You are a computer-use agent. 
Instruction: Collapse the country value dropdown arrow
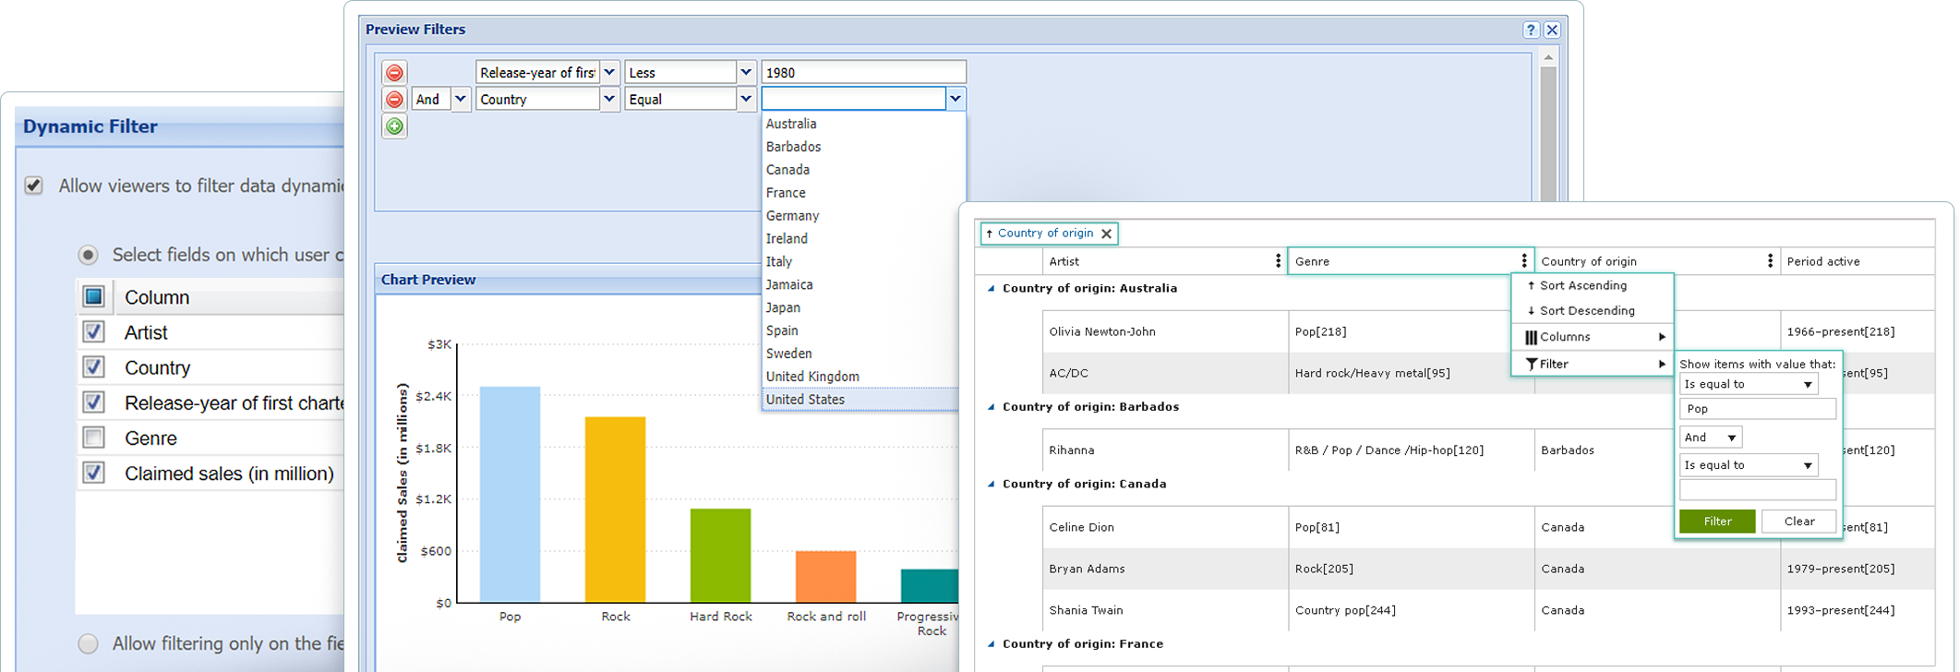click(x=956, y=99)
